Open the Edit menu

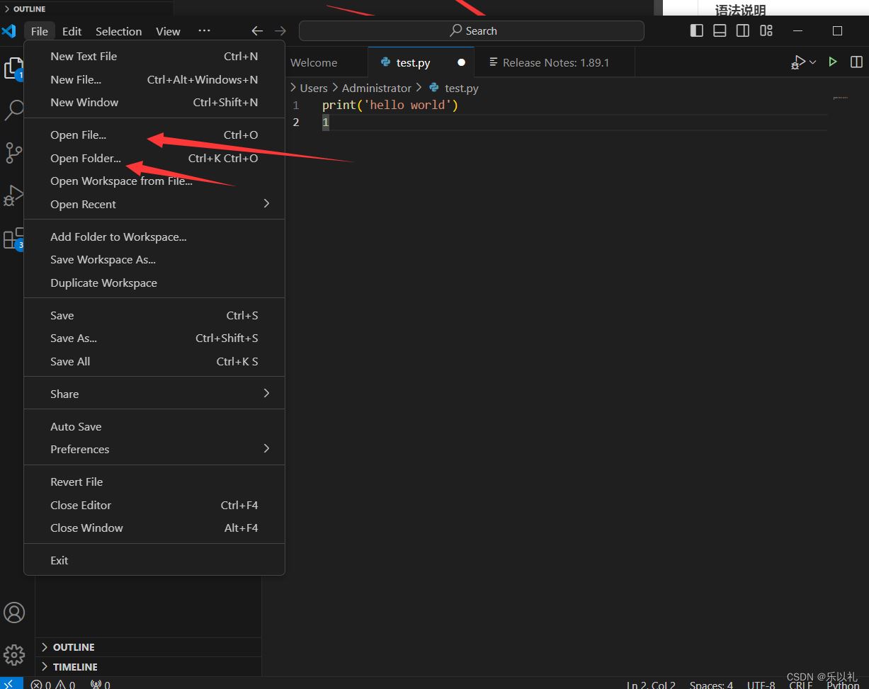(72, 30)
